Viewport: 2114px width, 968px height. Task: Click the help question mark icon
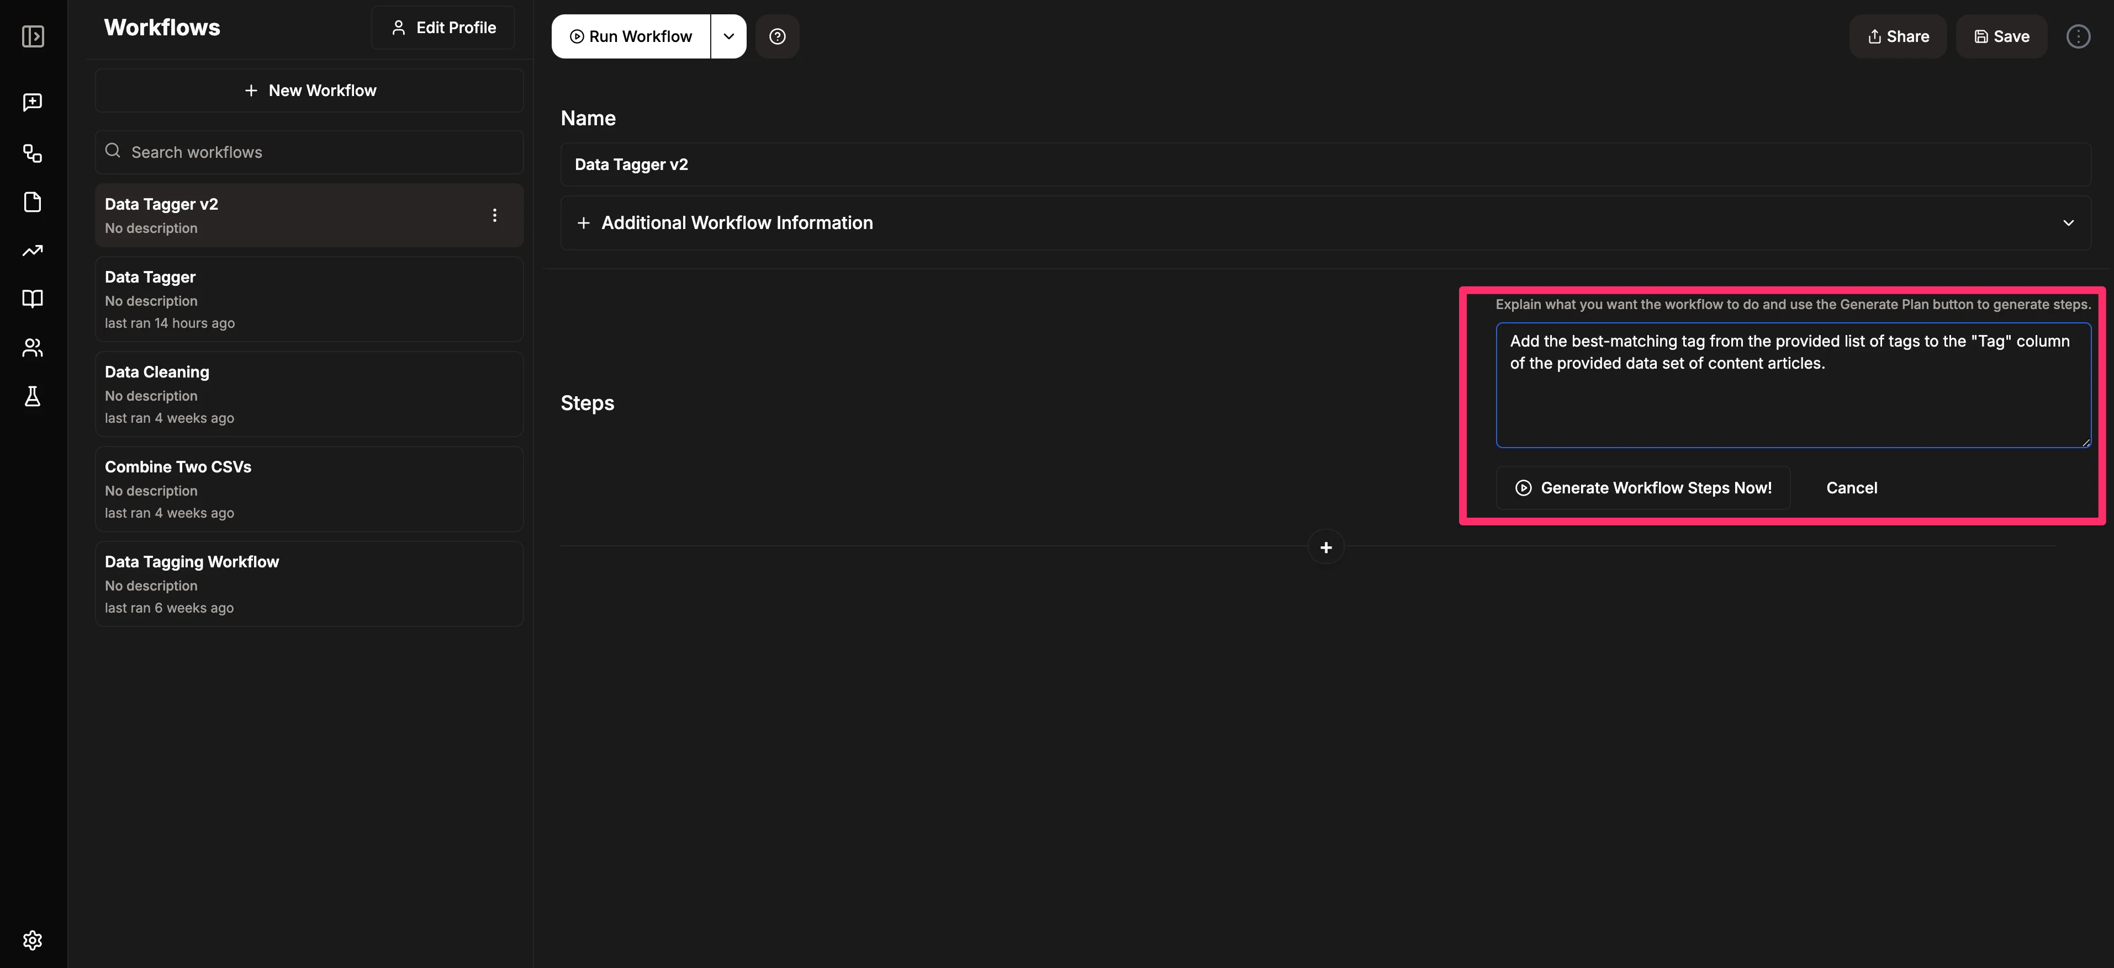(x=777, y=36)
